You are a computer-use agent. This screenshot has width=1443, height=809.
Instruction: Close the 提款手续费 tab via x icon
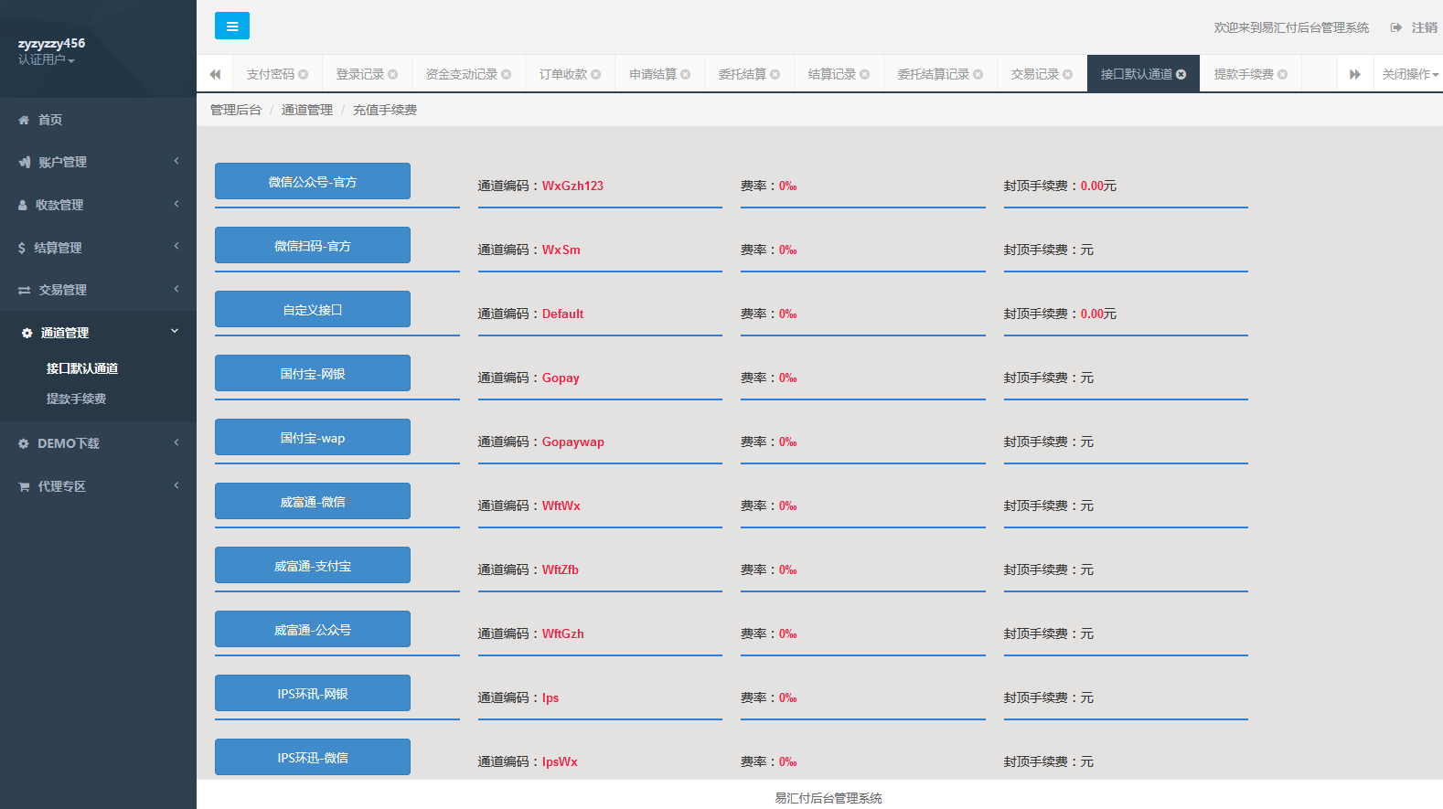1282,75
